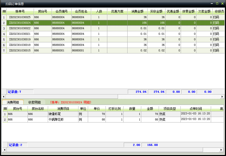Sort orders by the 会员编号 column header
This screenshot has height=156, width=226.
tap(61, 11)
